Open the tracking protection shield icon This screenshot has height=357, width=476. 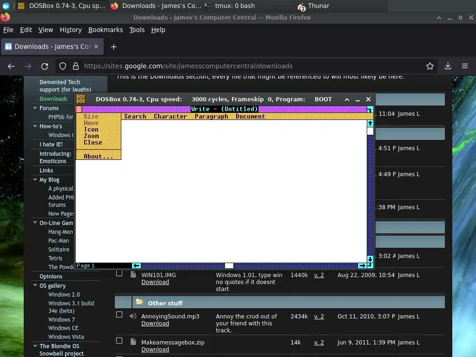tap(63, 66)
